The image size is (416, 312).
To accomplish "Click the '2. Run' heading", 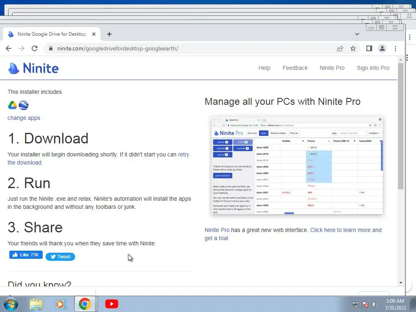I will (x=29, y=183).
